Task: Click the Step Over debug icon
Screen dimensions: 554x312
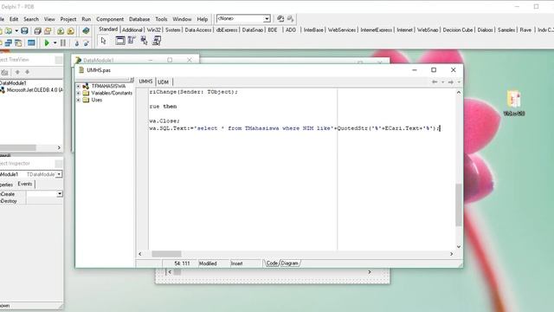Action: click(86, 43)
